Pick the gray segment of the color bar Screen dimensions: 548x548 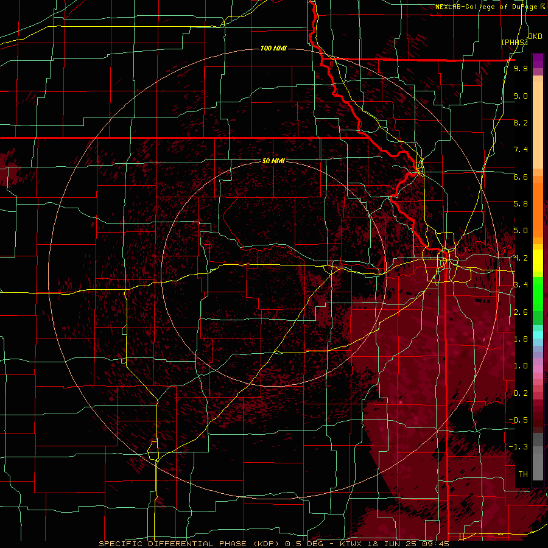[x=538, y=456]
